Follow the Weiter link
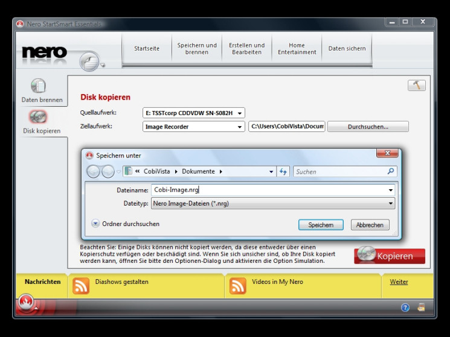The width and height of the screenshot is (450, 337). pyautogui.click(x=399, y=282)
